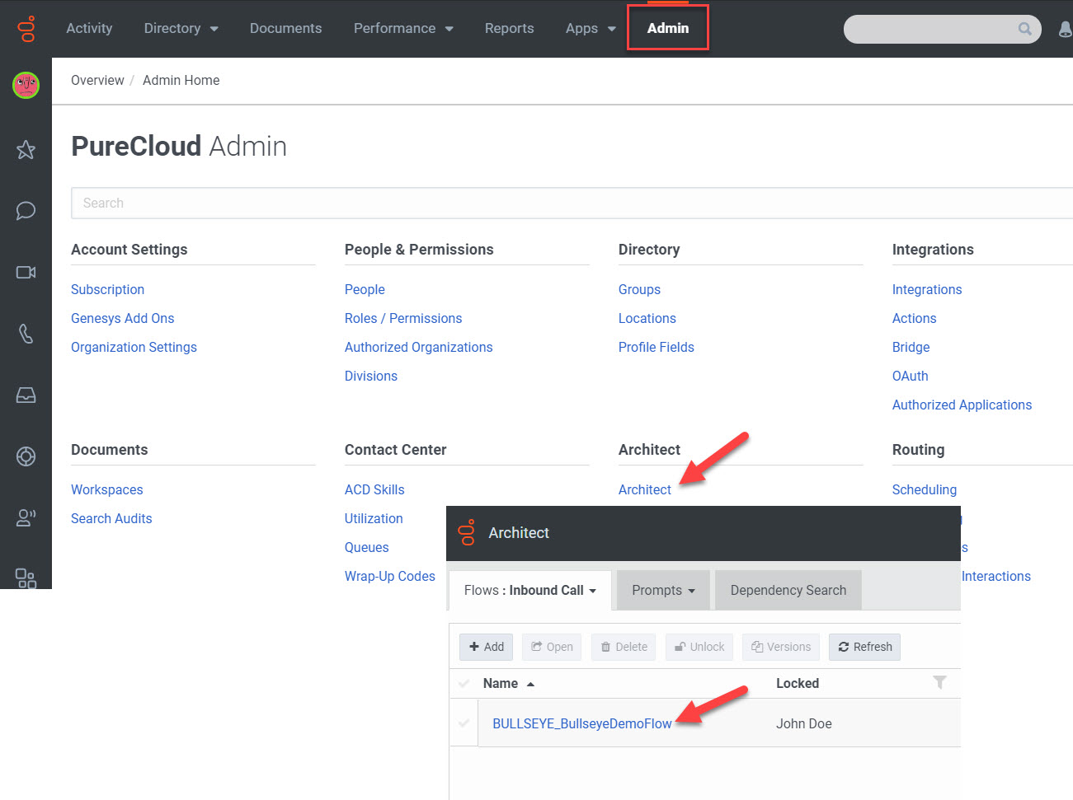Open Authorized Organizations link
1073x800 pixels.
coord(418,347)
